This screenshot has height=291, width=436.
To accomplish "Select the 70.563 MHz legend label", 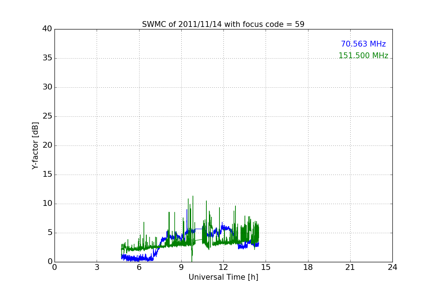I will coord(363,44).
